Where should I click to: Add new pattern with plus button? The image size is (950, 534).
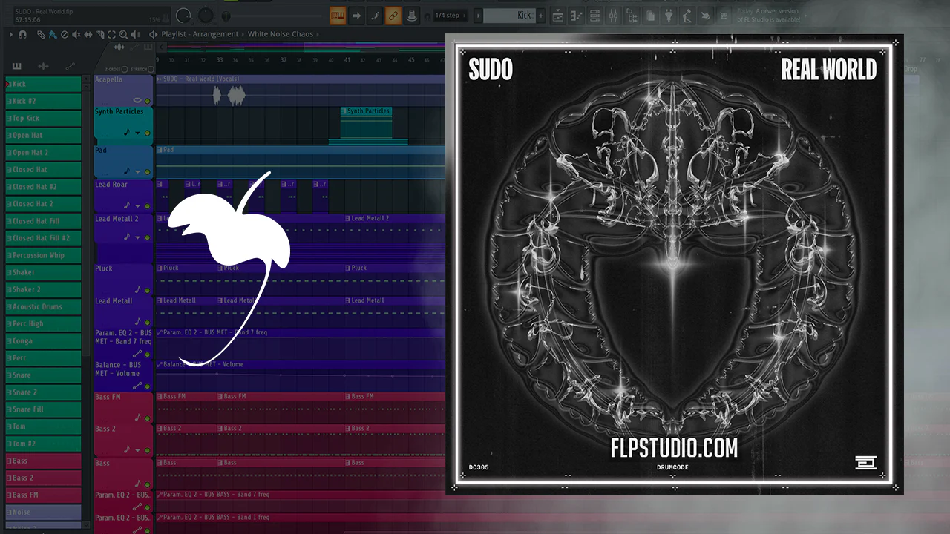(x=541, y=16)
